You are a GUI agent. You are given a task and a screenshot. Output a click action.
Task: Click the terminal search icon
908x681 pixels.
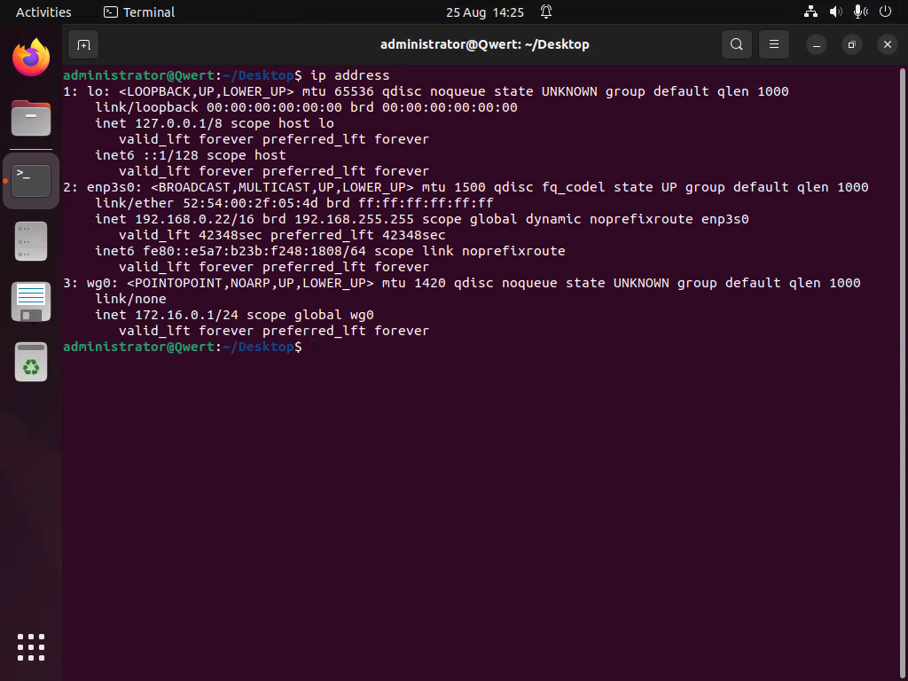click(736, 44)
